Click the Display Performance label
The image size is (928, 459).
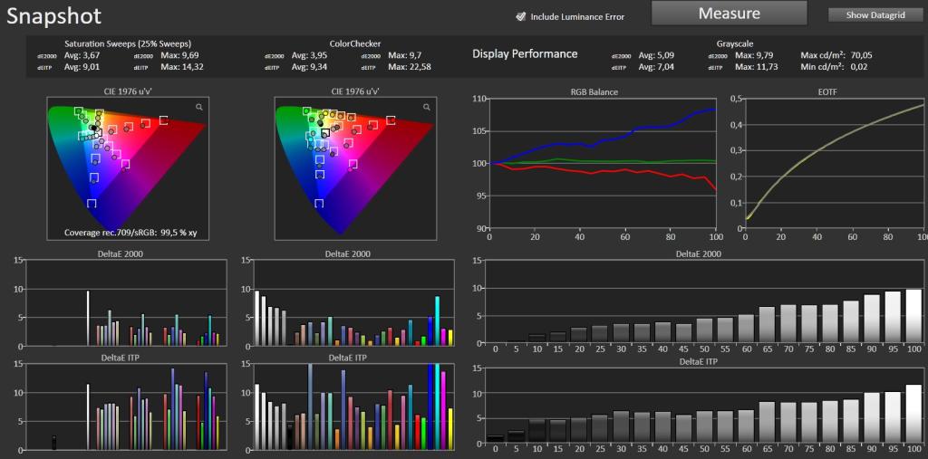tap(525, 53)
